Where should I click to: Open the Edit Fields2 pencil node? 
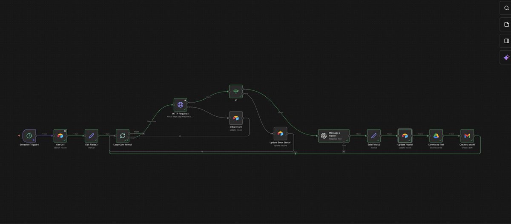(x=374, y=136)
